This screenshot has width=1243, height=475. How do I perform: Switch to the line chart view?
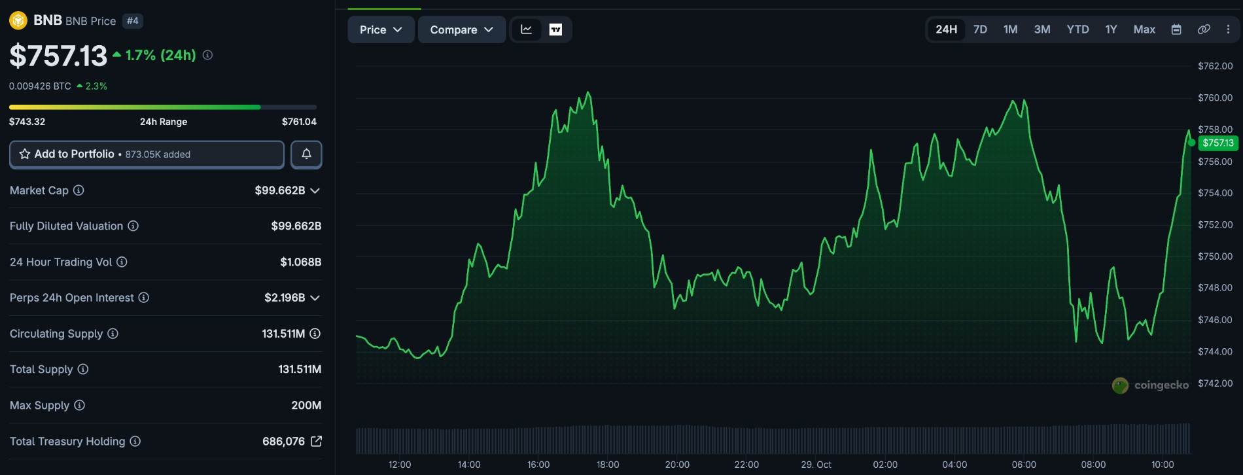point(526,29)
